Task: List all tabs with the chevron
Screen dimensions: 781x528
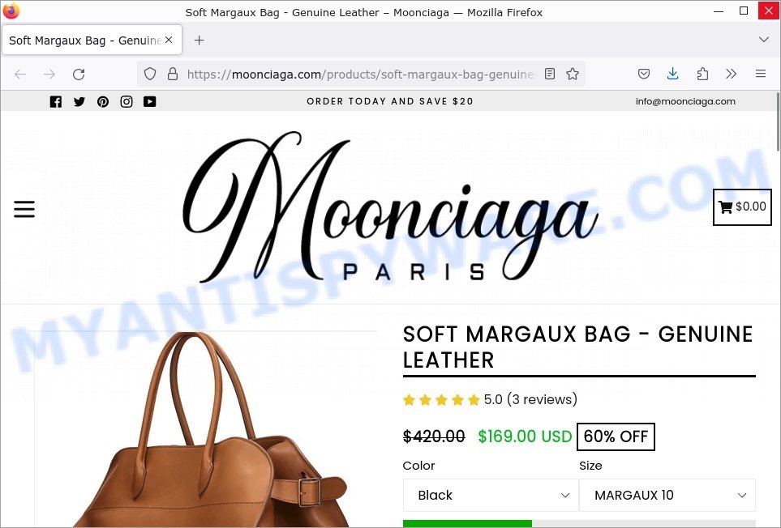Action: pos(764,40)
